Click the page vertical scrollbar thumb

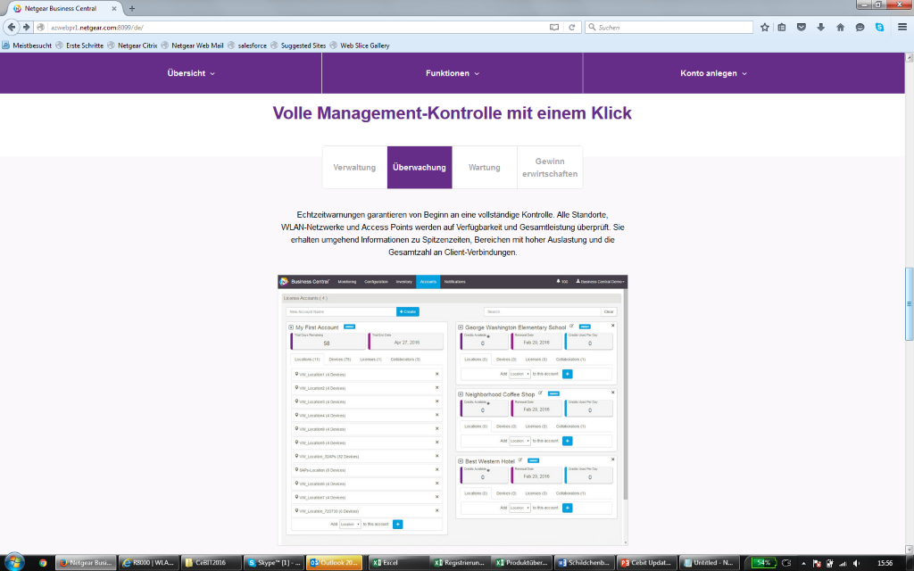click(x=909, y=303)
